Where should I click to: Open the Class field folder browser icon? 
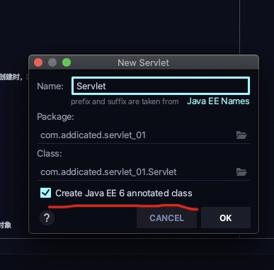[x=241, y=171]
